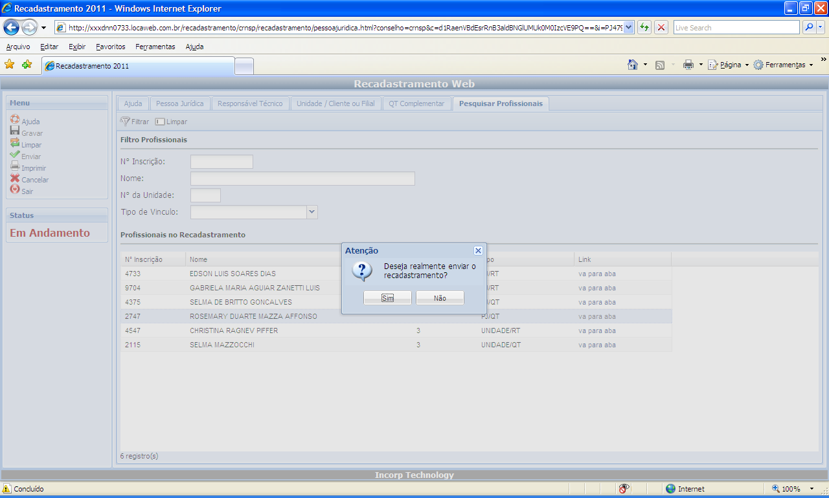Click the Live Search magnifier icon

coord(809,27)
